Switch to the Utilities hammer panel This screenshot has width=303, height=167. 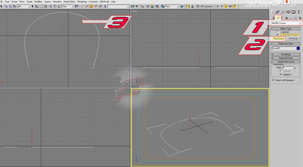click(299, 12)
